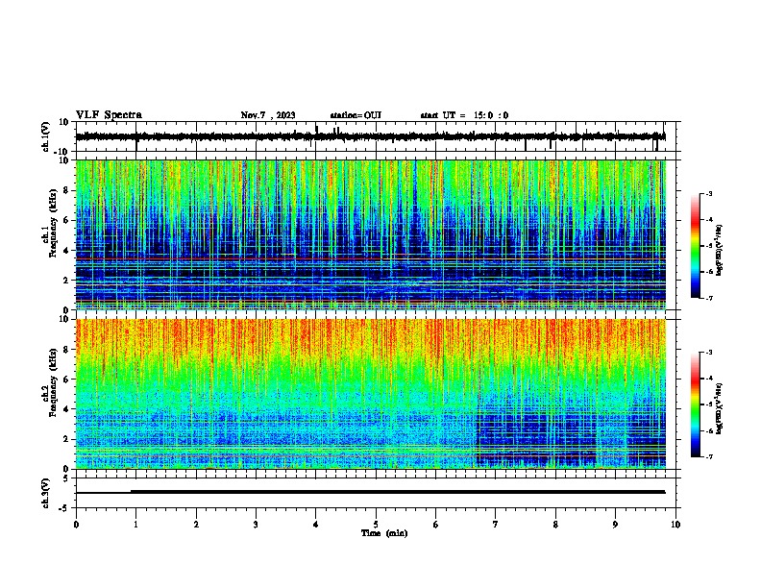Viewport: 761px width, 588px height.
Task: Select the date 'Nov.7 , 2023' label
Action: [x=268, y=115]
